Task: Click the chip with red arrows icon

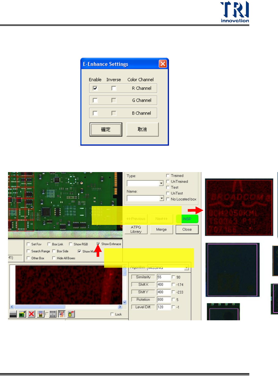Action: click(41, 314)
